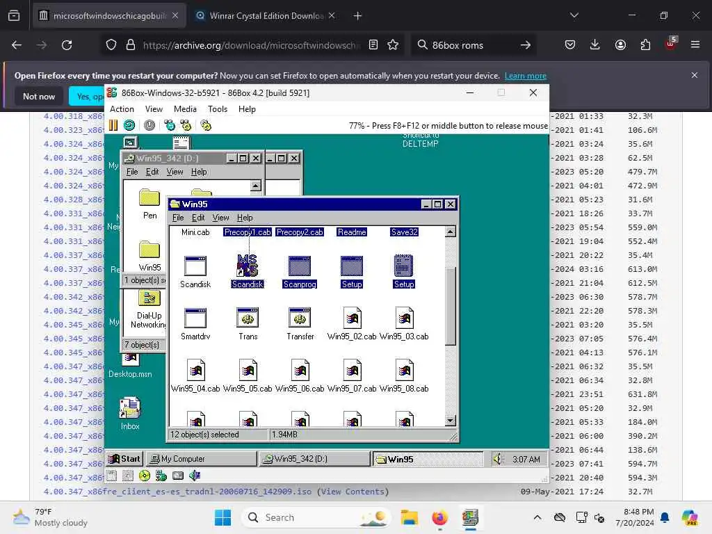
Task: Open the es-es_tradnl ISO file link
Action: click(x=177, y=492)
